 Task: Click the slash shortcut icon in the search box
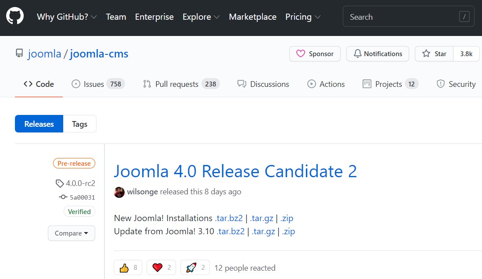point(464,17)
